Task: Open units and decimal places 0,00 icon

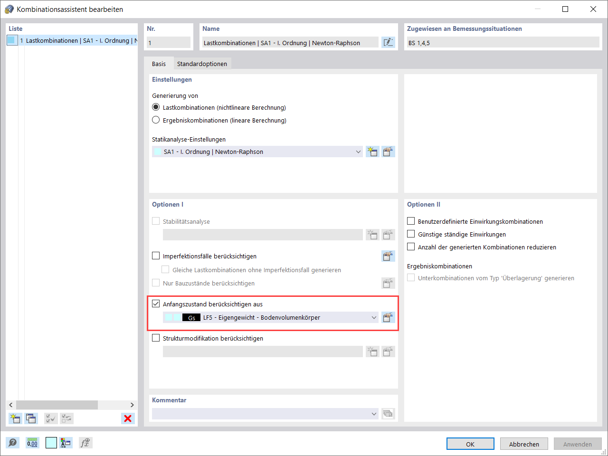Action: point(32,443)
